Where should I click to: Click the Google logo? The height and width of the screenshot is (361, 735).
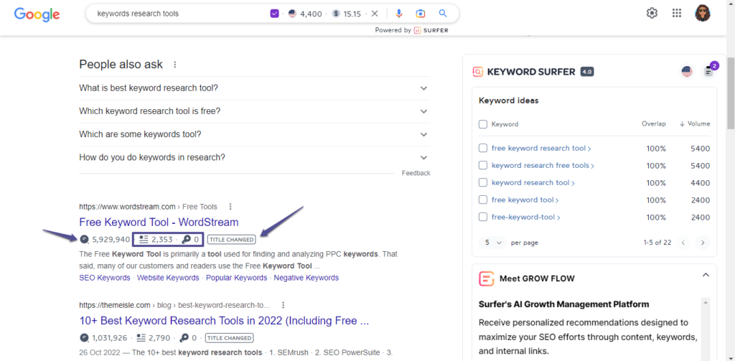(37, 14)
